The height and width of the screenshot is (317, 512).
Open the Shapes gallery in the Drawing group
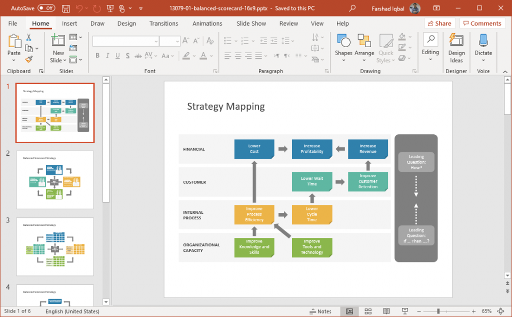[343, 46]
